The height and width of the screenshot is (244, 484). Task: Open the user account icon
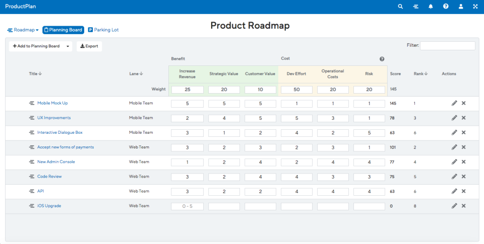461,7
